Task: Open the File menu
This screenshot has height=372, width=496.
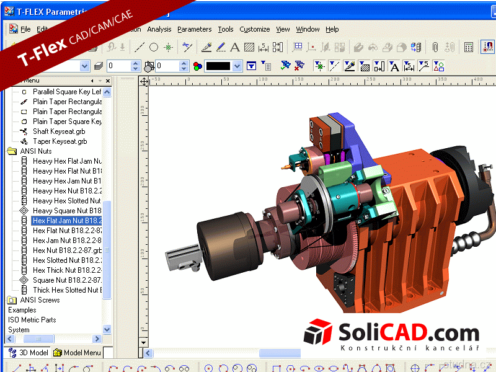Action: (x=25, y=29)
